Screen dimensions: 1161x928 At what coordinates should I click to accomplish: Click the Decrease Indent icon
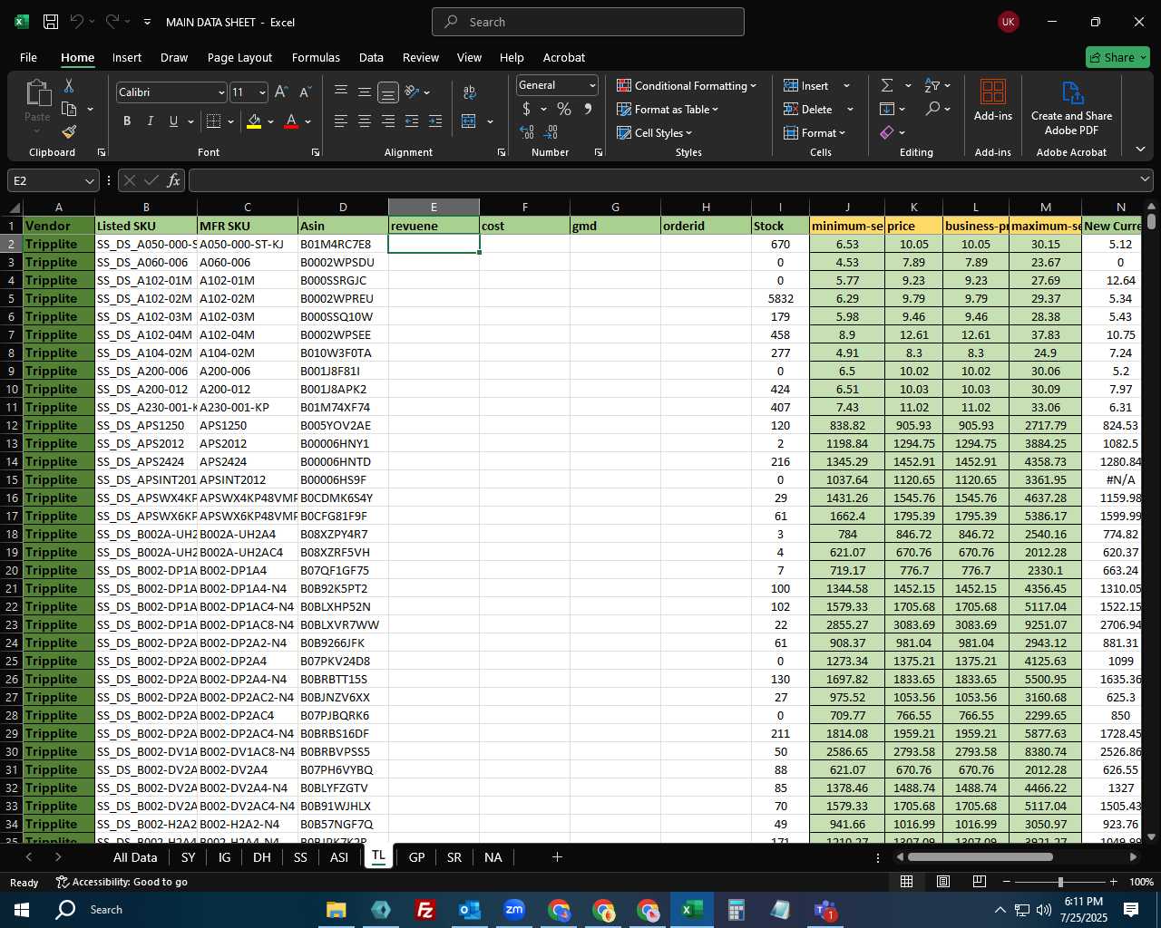click(x=412, y=121)
